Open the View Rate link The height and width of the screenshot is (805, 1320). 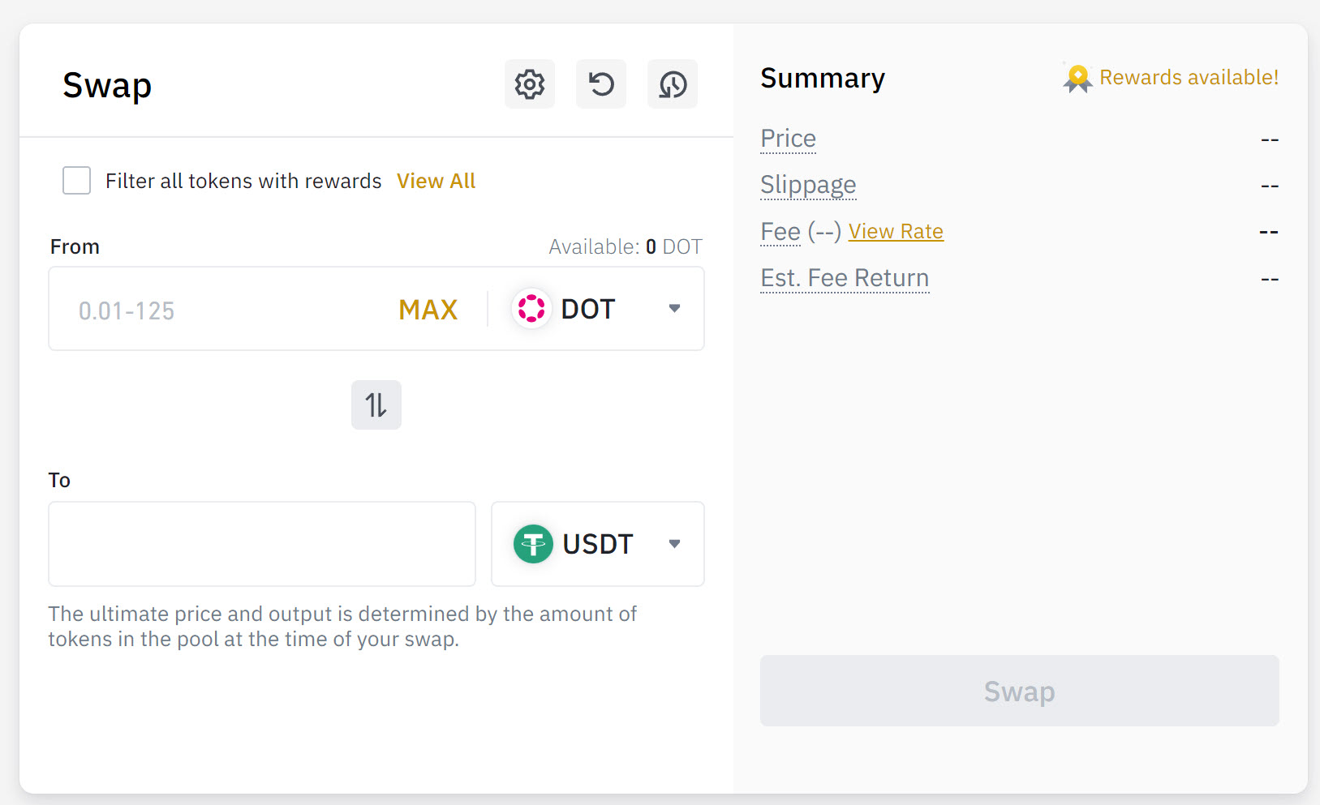coord(896,232)
